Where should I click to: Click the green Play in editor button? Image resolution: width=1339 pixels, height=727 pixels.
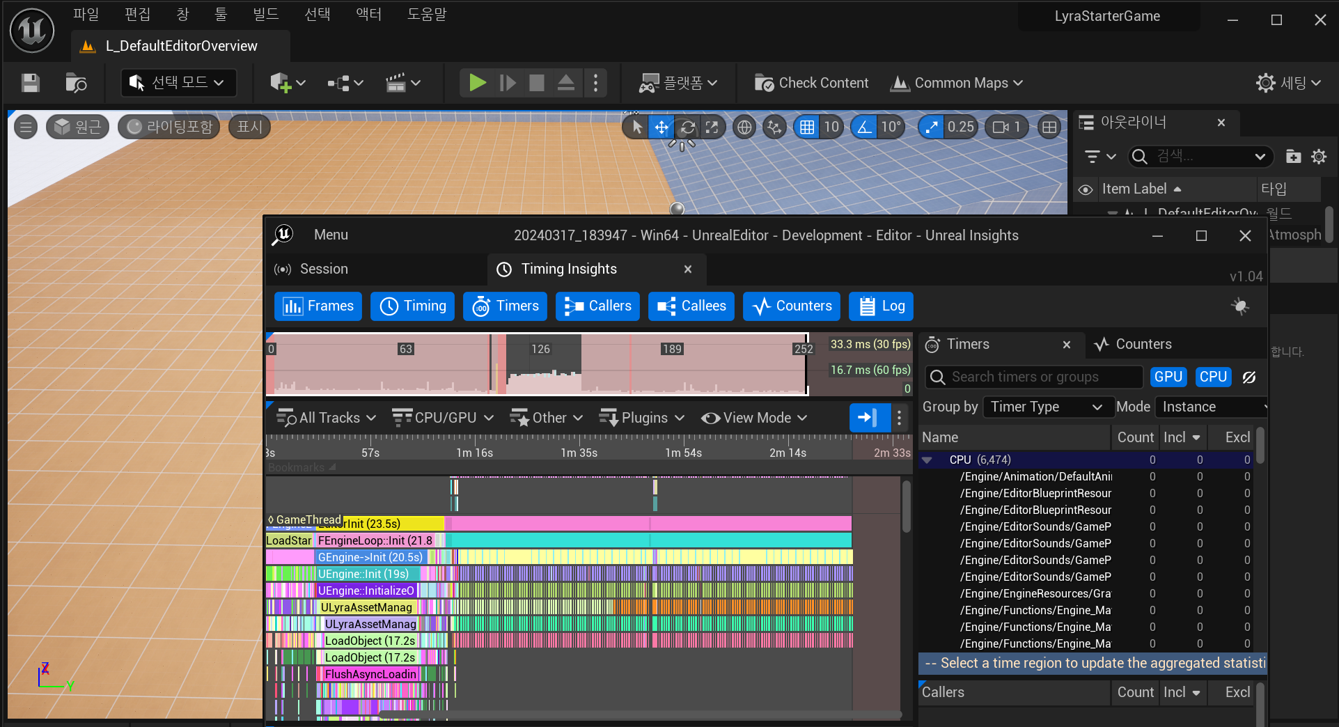pyautogui.click(x=477, y=83)
